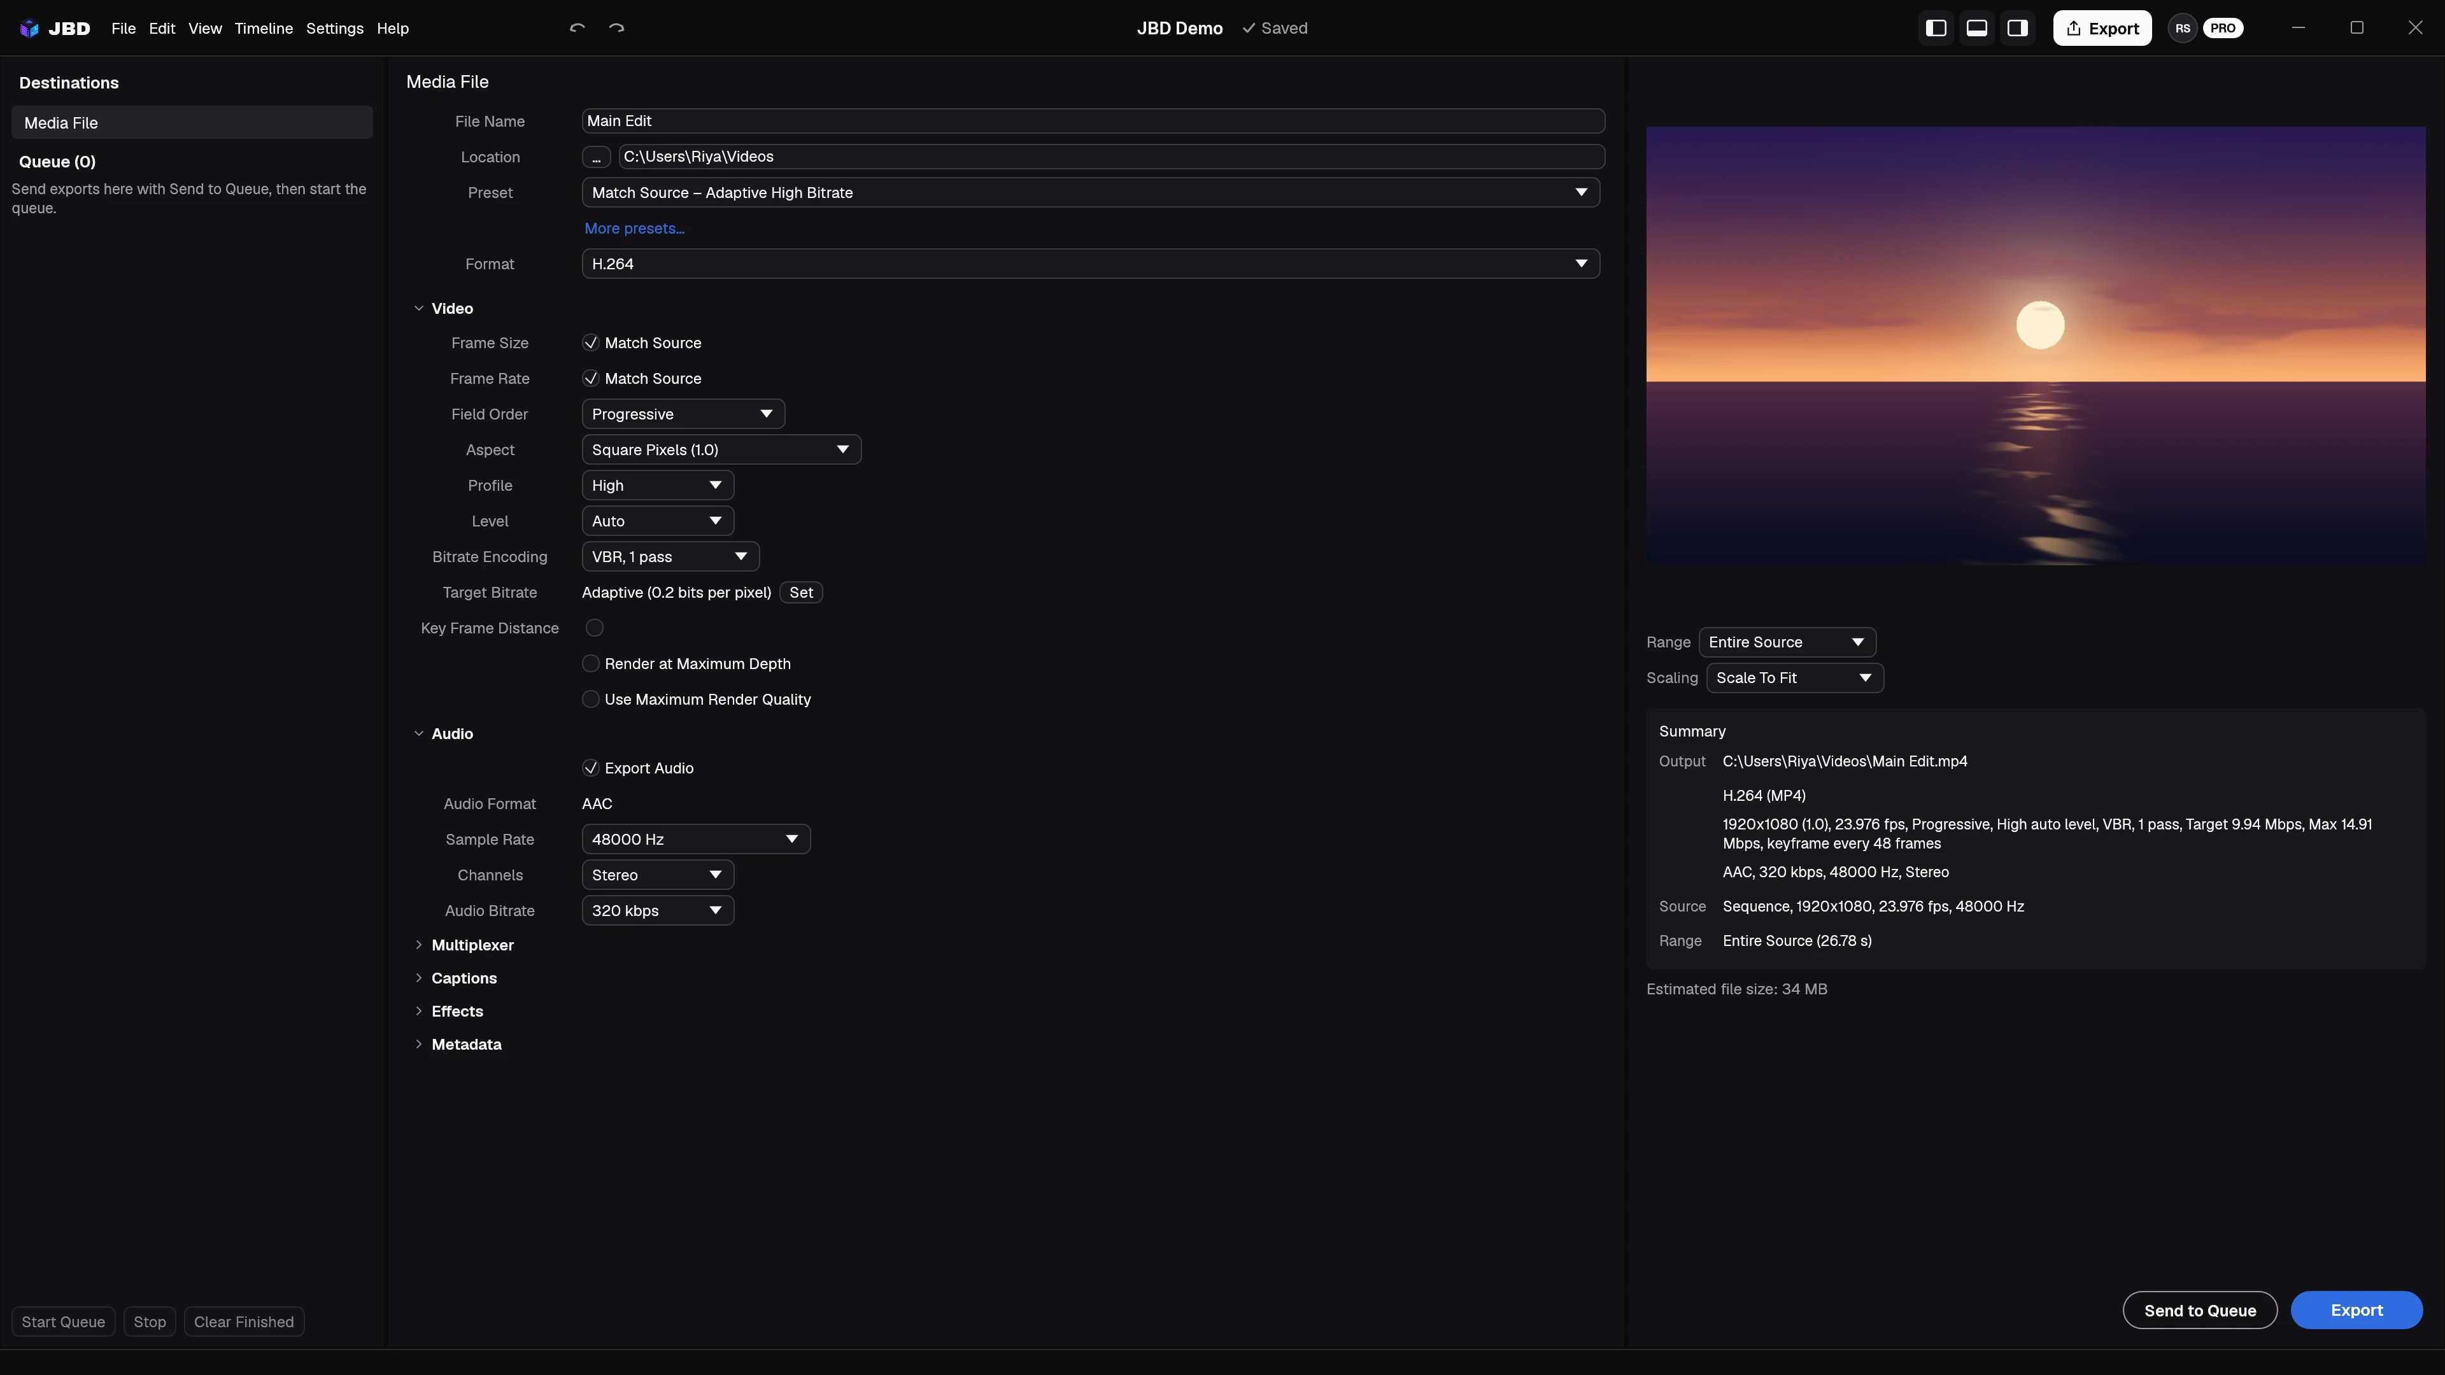Toggle the bottom panel layout icon
This screenshot has width=2445, height=1375.
(x=1977, y=29)
